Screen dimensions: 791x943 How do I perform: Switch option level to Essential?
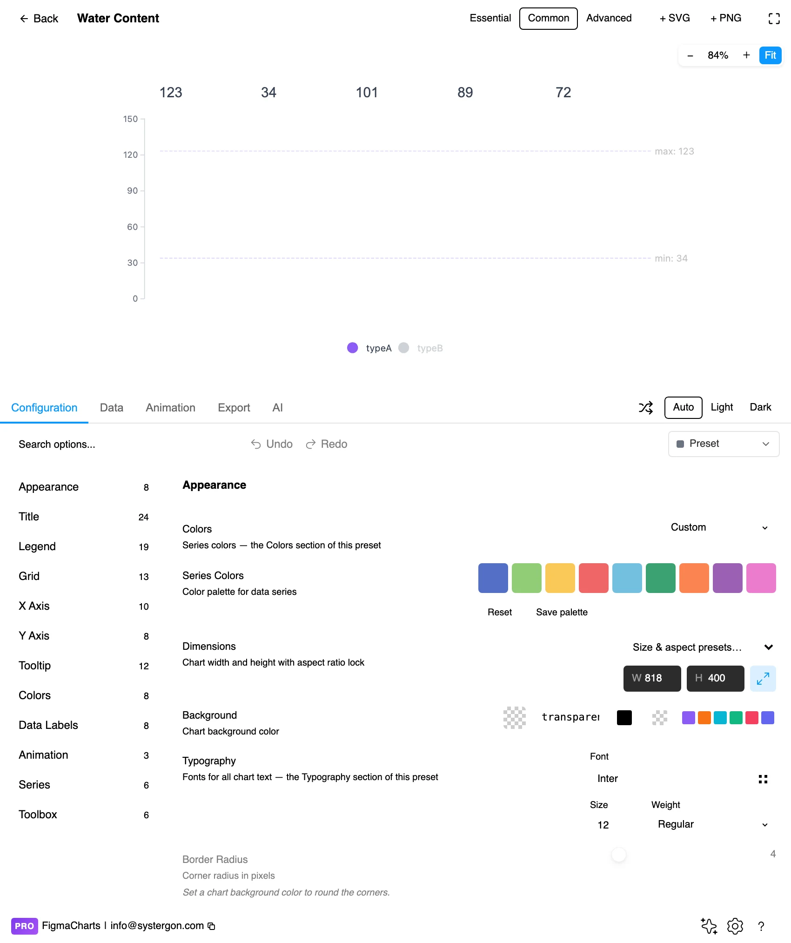coord(490,18)
